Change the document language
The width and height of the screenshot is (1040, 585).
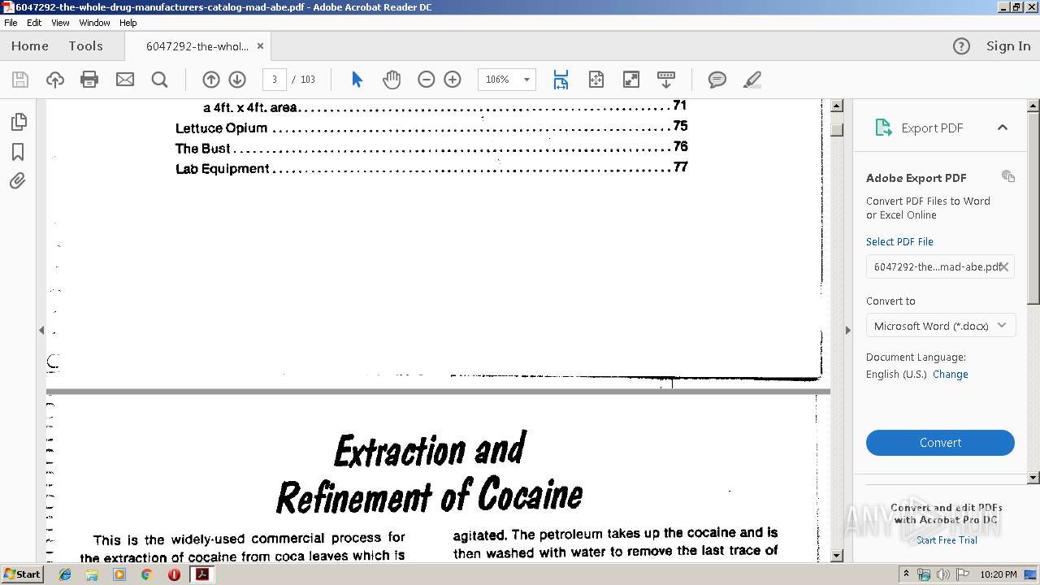[950, 375]
